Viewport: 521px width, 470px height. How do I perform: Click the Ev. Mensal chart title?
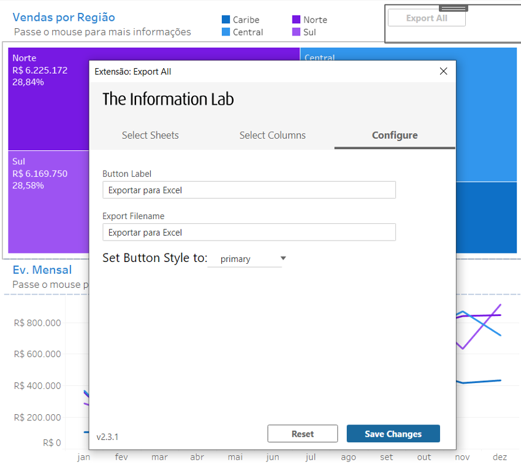tap(42, 270)
